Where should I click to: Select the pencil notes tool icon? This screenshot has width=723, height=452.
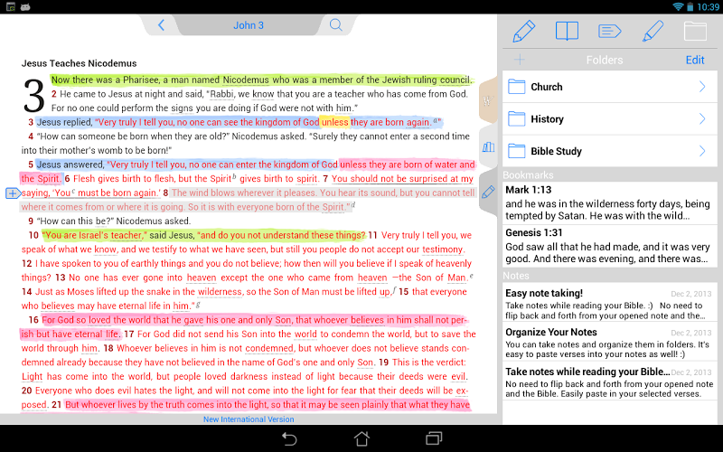[x=524, y=32]
